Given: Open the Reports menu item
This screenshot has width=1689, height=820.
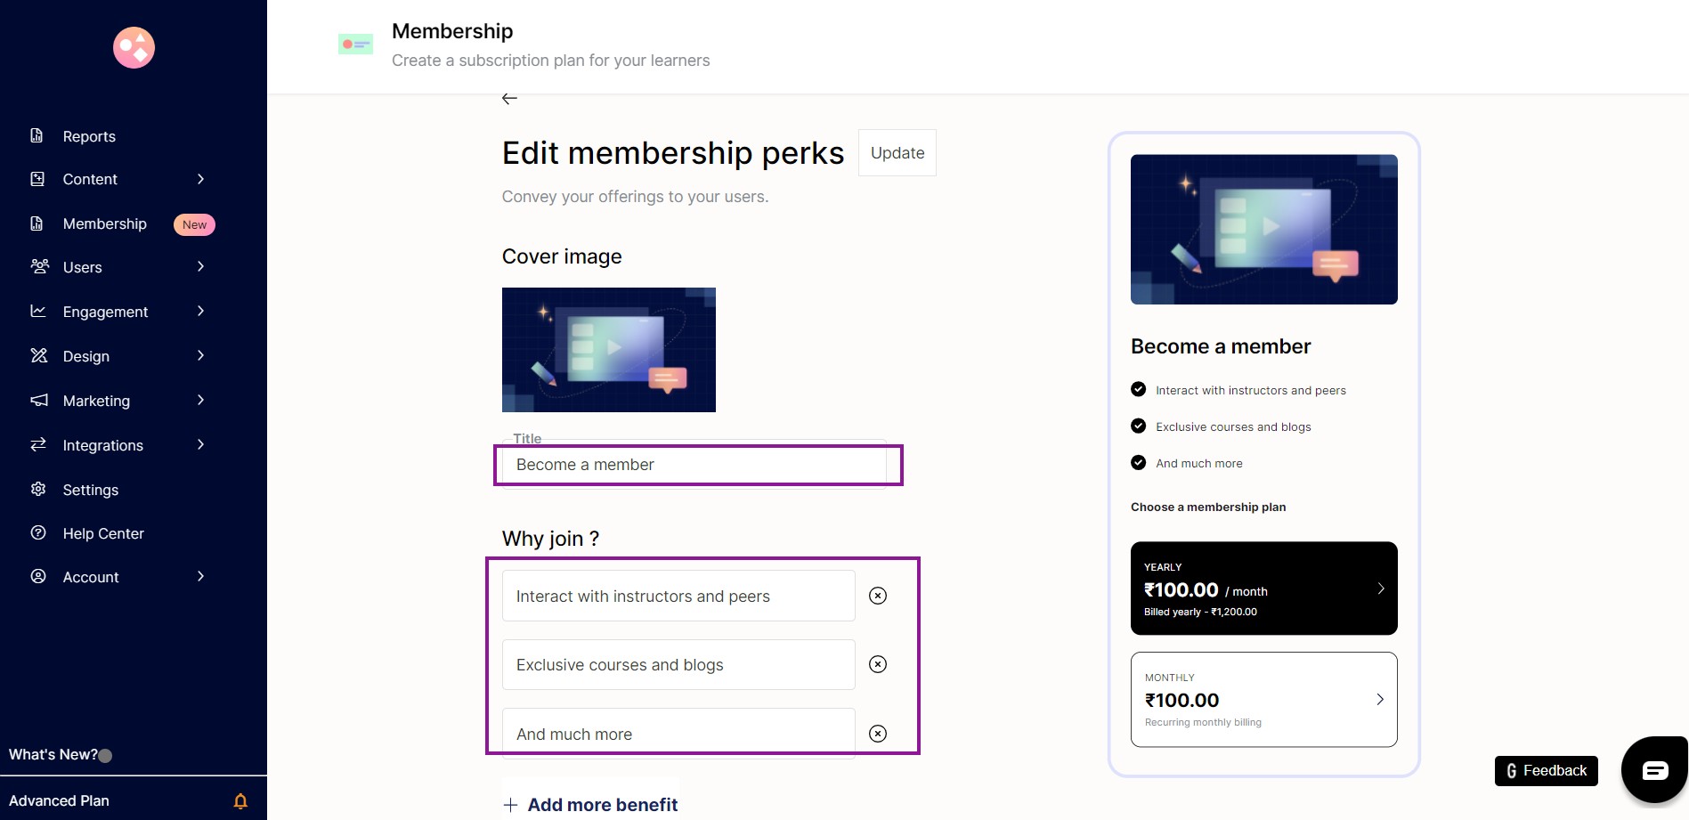Looking at the screenshot, I should [89, 136].
